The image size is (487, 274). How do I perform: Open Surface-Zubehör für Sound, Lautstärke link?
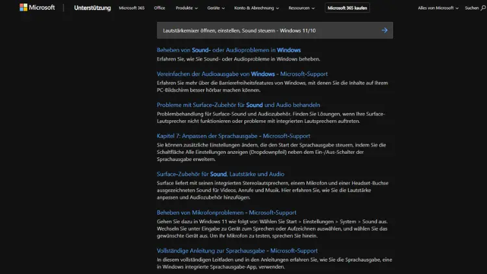point(220,174)
